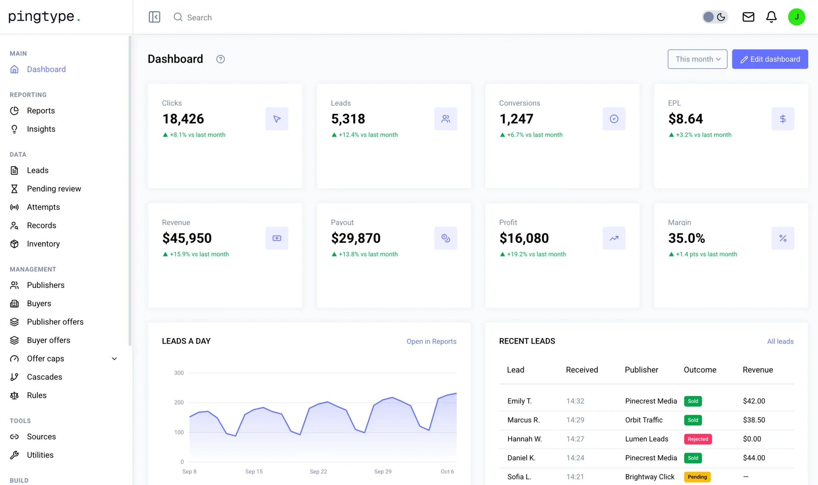Click the $45,950 Revenue value
Viewport: 818px width, 485px height.
[187, 238]
